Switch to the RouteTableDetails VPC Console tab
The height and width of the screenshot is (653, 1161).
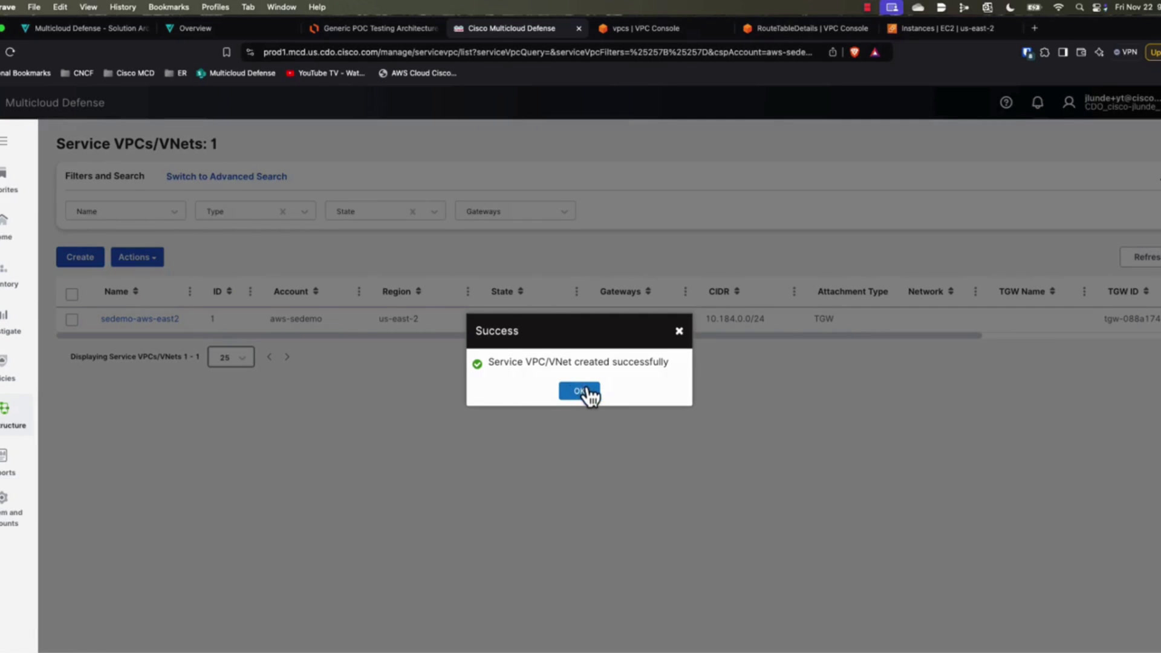tap(812, 28)
